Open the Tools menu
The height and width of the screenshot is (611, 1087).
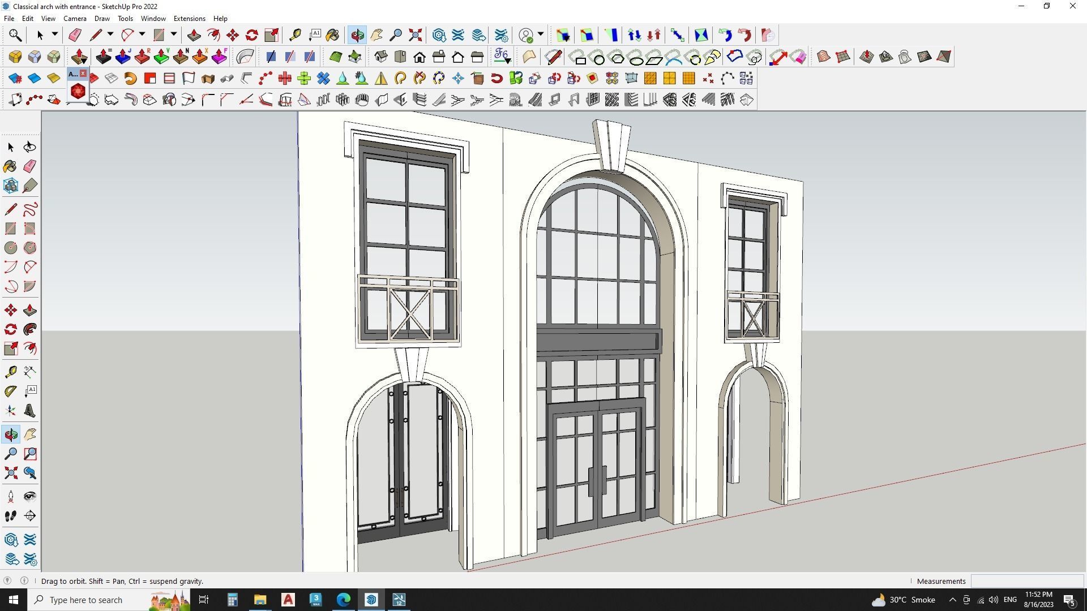125,19
